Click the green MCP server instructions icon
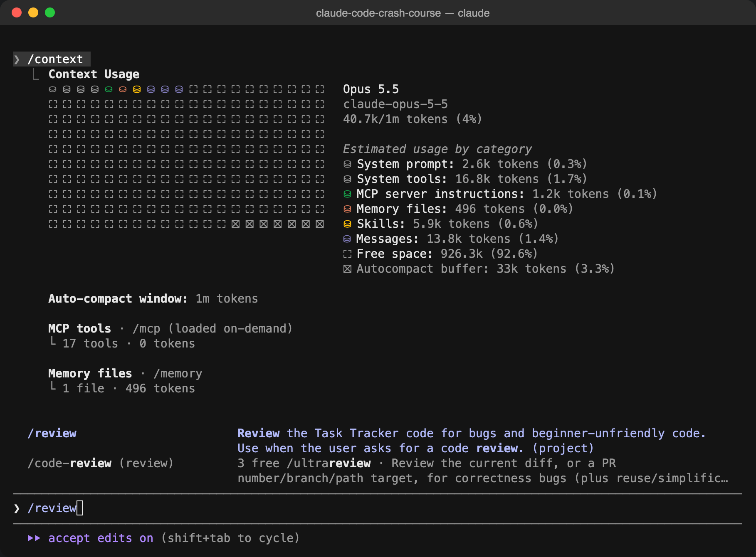This screenshot has height=557, width=756. (347, 194)
